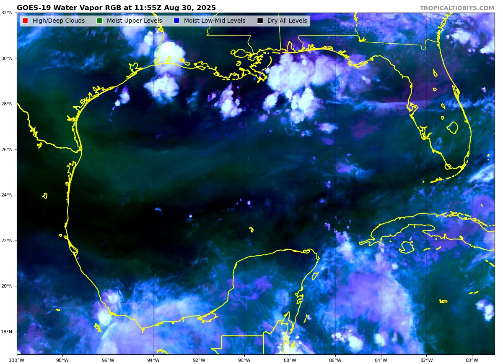Click the 'High/Deep Clouds' legend label
Image resolution: width=503 pixels, height=364 pixels.
click(59, 21)
